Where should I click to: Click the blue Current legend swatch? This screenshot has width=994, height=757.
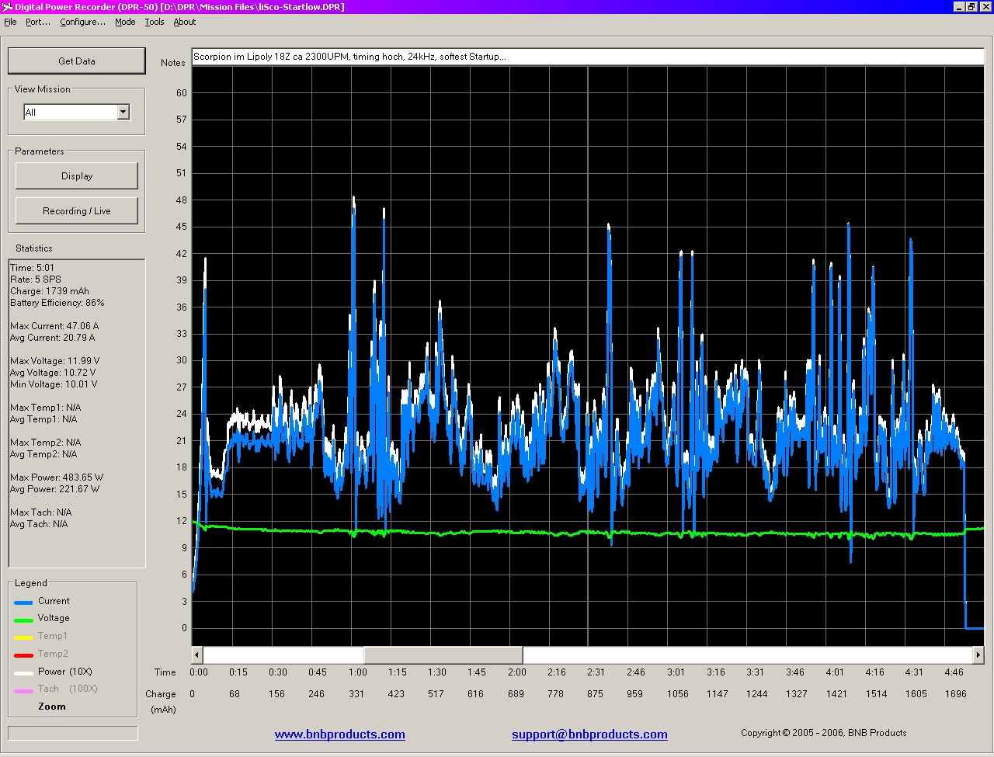point(23,602)
